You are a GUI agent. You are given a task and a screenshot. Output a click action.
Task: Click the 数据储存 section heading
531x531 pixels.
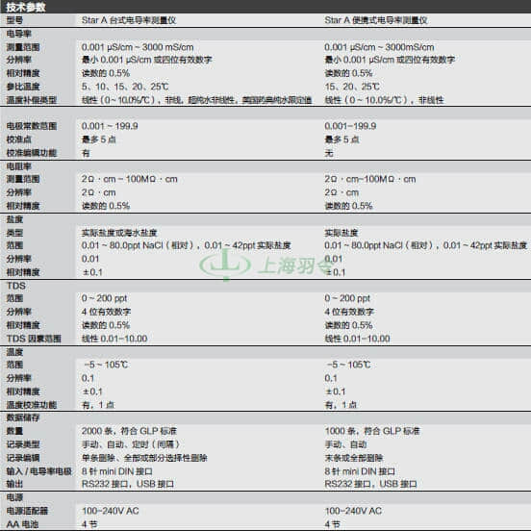pos(23,417)
